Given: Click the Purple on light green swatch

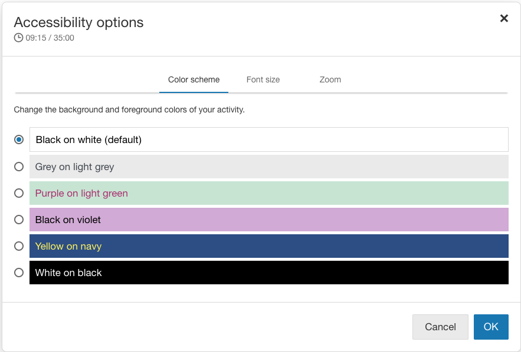Looking at the screenshot, I should (x=268, y=193).
